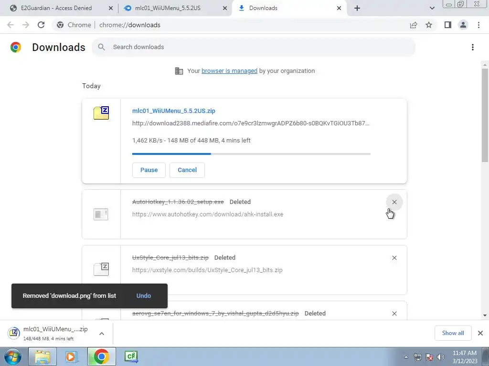The height and width of the screenshot is (366, 489).
Task: Expand options for mlc01_WiiUMenu shelf item
Action: [102, 334]
